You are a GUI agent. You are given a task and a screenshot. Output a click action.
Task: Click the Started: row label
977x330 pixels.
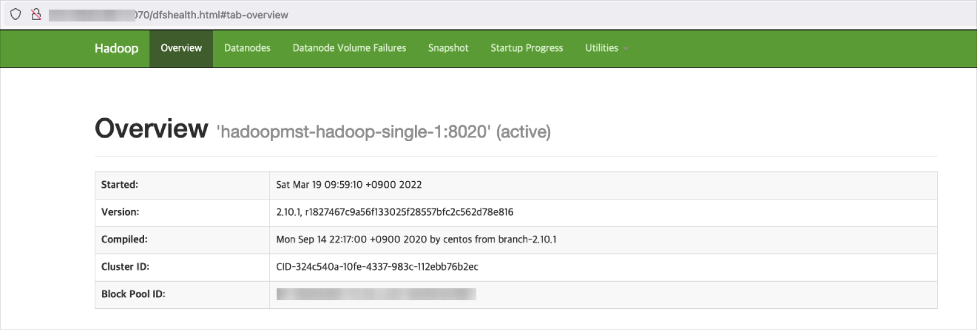119,185
